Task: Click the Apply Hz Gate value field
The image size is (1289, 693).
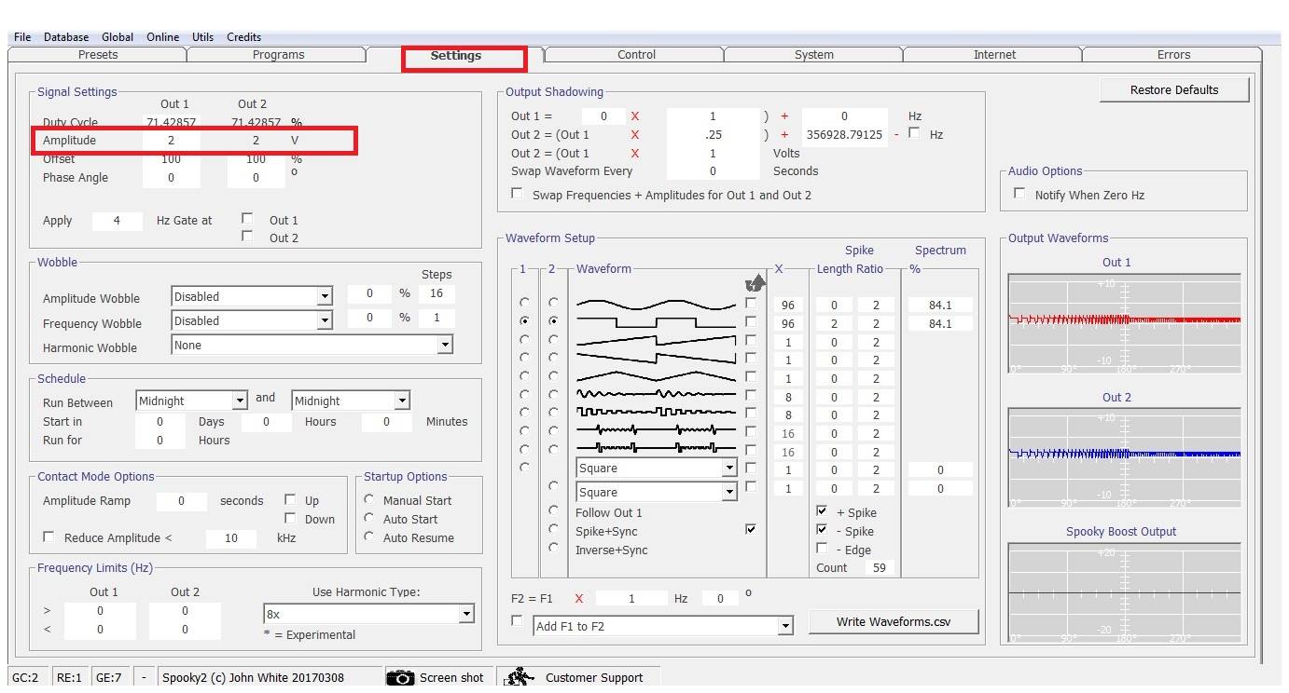Action: point(117,221)
